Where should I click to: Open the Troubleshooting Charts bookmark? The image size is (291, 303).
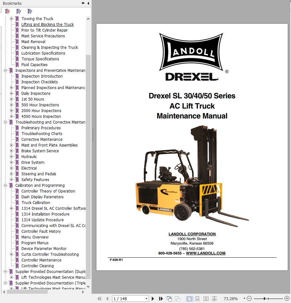pyautogui.click(x=42, y=134)
